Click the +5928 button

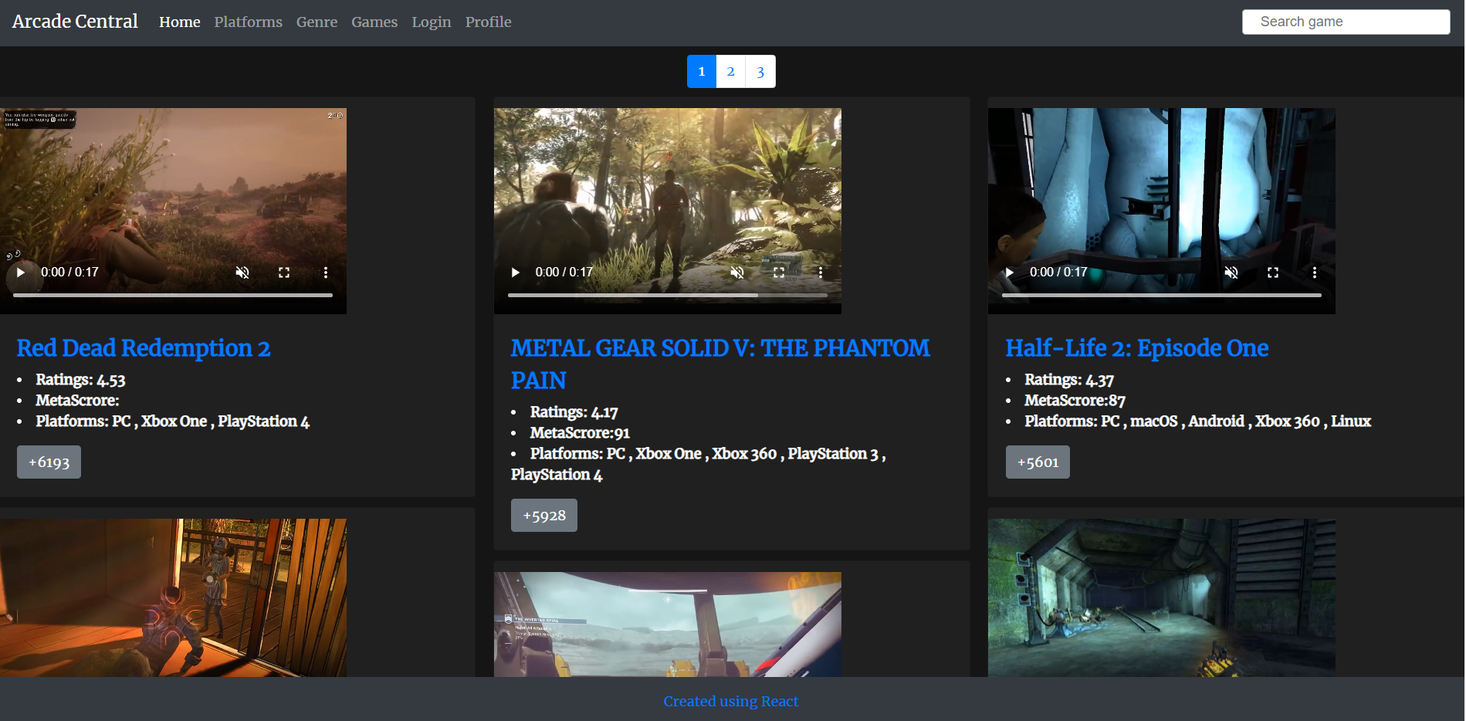tap(544, 516)
